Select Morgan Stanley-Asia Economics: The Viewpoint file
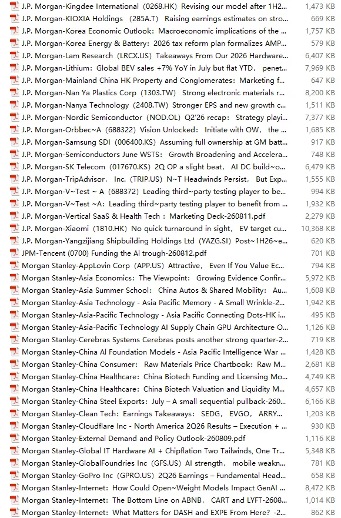Image resolution: width=341 pixels, height=518 pixels. tap(153, 278)
